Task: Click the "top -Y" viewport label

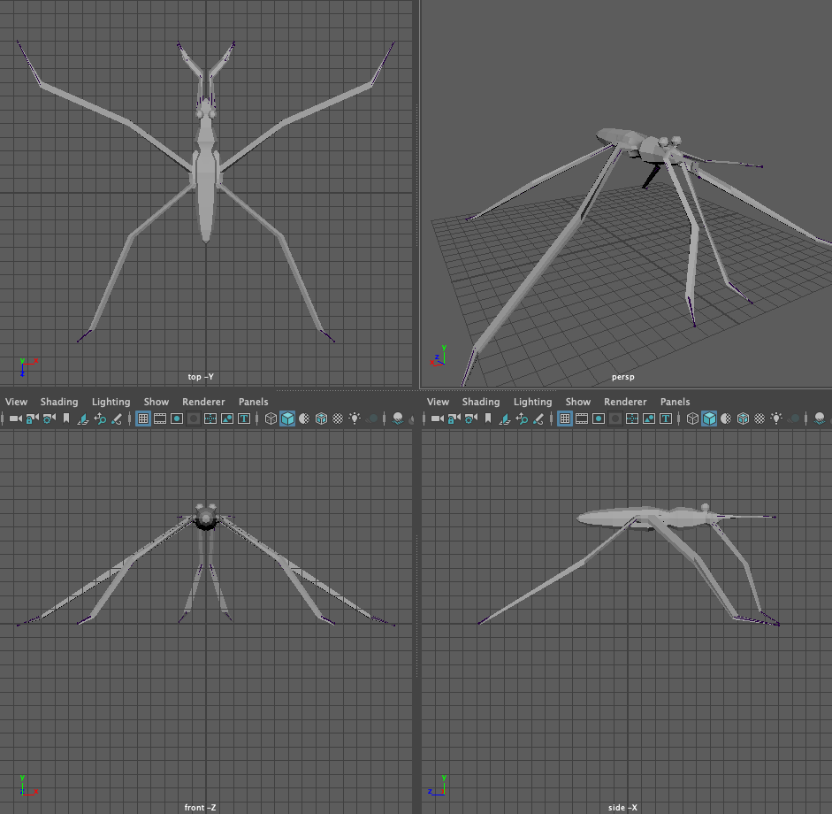Action: tap(201, 376)
